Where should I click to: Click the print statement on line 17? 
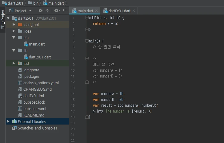click(122, 111)
